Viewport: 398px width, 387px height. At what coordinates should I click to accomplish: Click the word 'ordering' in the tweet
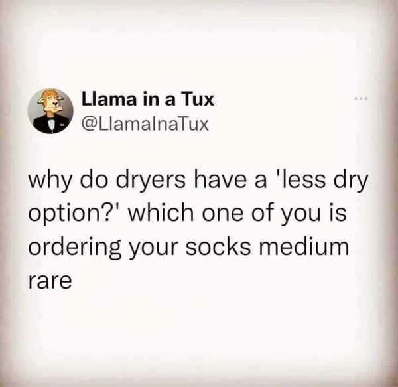pos(74,248)
